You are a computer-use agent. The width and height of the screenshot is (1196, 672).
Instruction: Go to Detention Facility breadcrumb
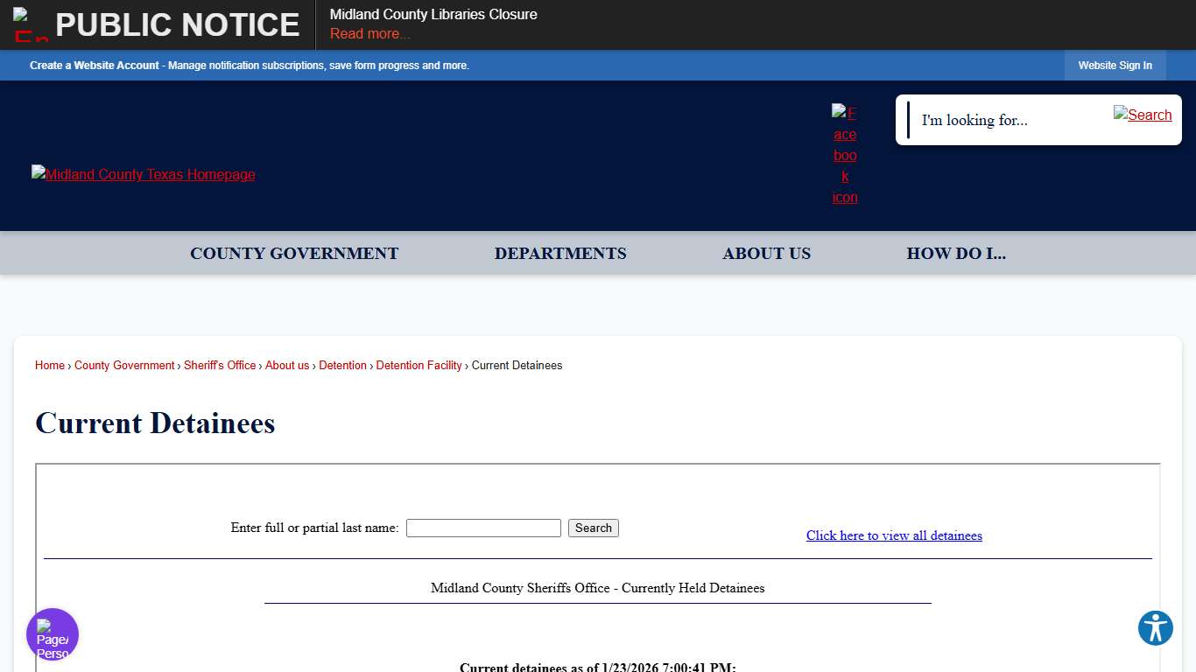pyautogui.click(x=419, y=365)
